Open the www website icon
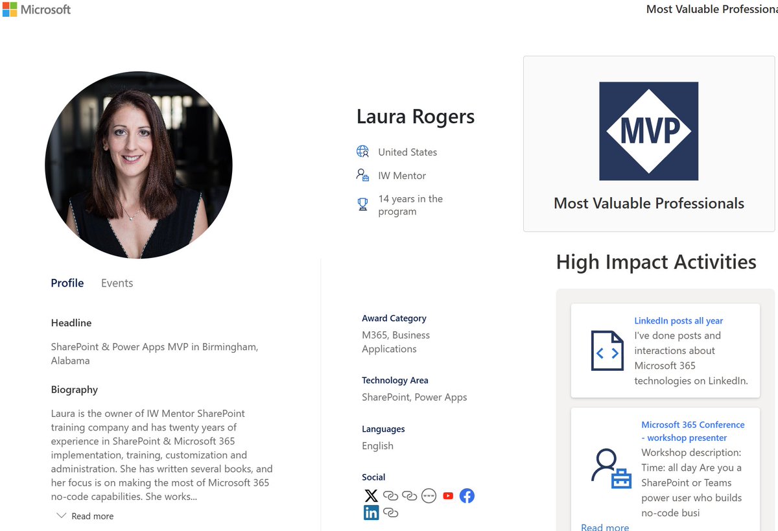This screenshot has width=778, height=531. 429,496
